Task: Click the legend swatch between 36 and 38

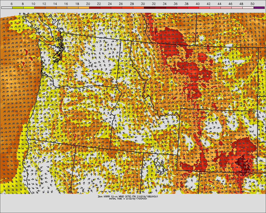Action: pos(182,8)
